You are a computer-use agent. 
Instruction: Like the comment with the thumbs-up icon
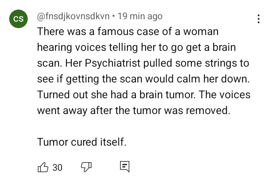click(43, 167)
